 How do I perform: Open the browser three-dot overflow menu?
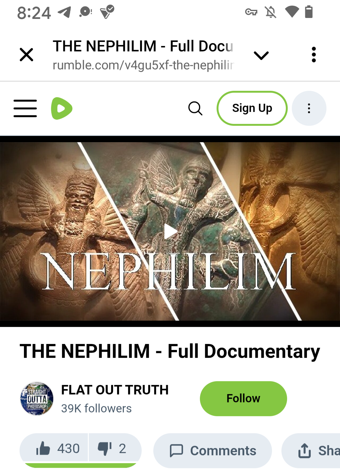click(x=314, y=55)
